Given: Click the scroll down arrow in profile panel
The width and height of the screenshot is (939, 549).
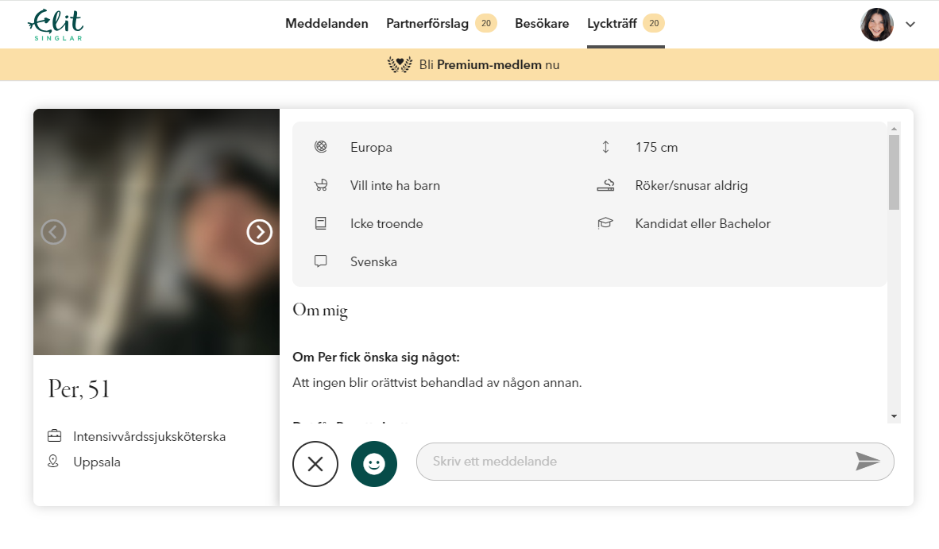Looking at the screenshot, I should pyautogui.click(x=894, y=416).
